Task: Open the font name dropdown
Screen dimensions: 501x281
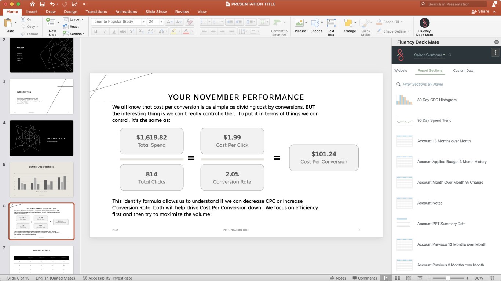Action: click(x=143, y=22)
